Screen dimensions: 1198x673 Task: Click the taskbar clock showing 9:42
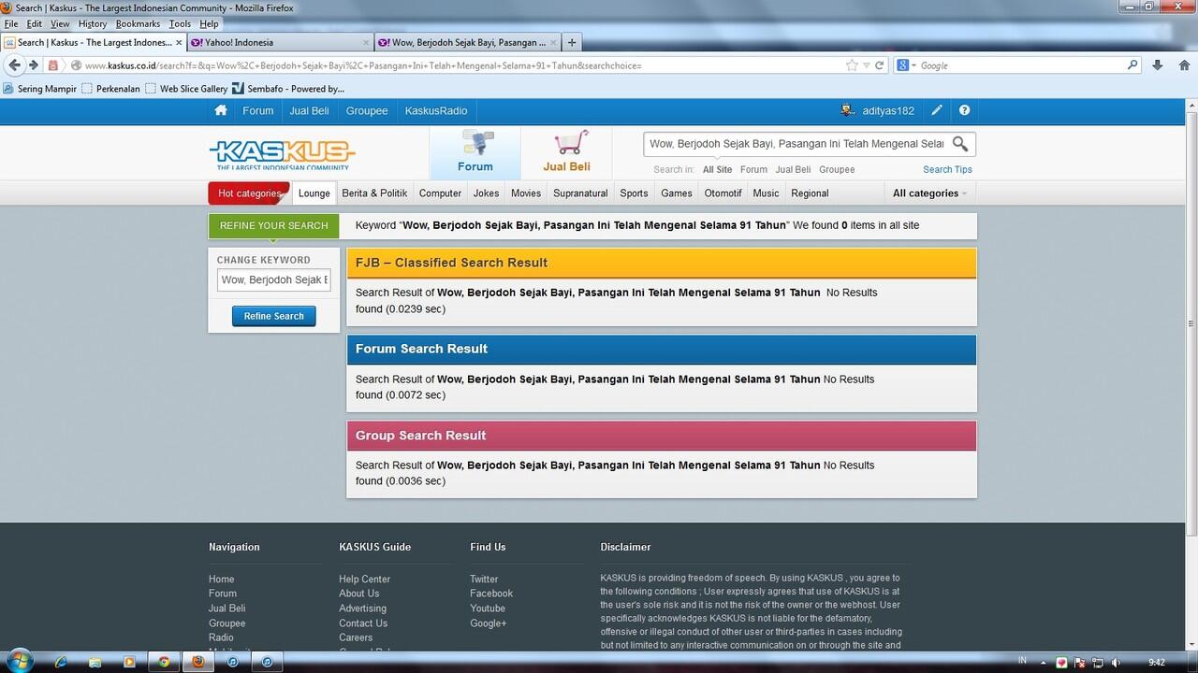pos(1157,663)
